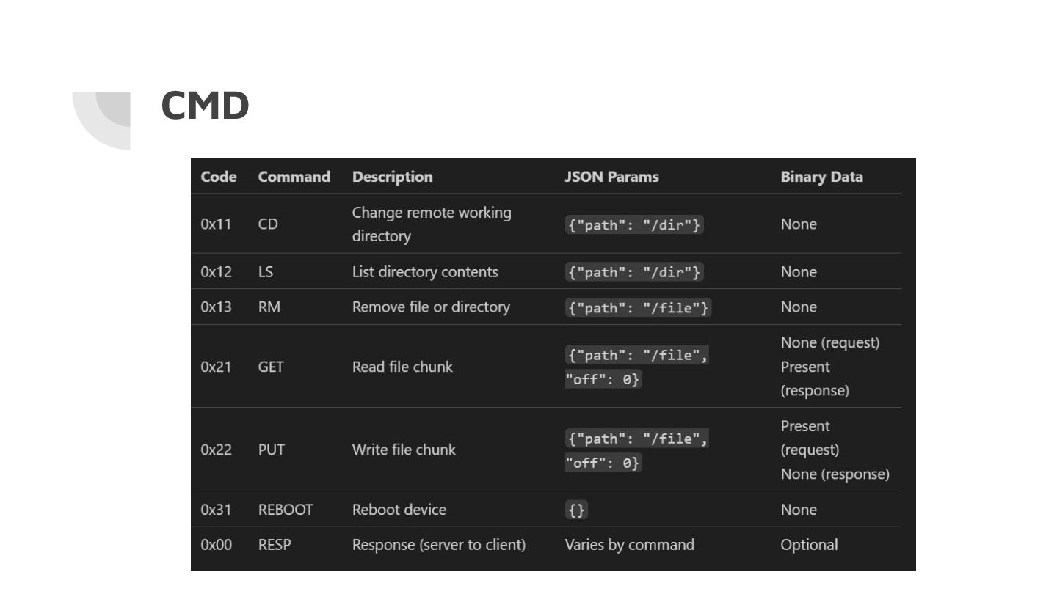Click the "Change remote working directory" description
The width and height of the screenshot is (1057, 594).
pyautogui.click(x=432, y=224)
